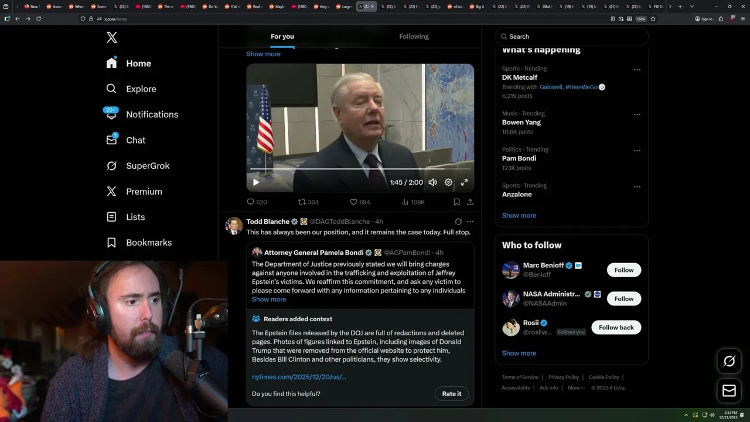Play the Lindsey Graham video

tap(256, 182)
